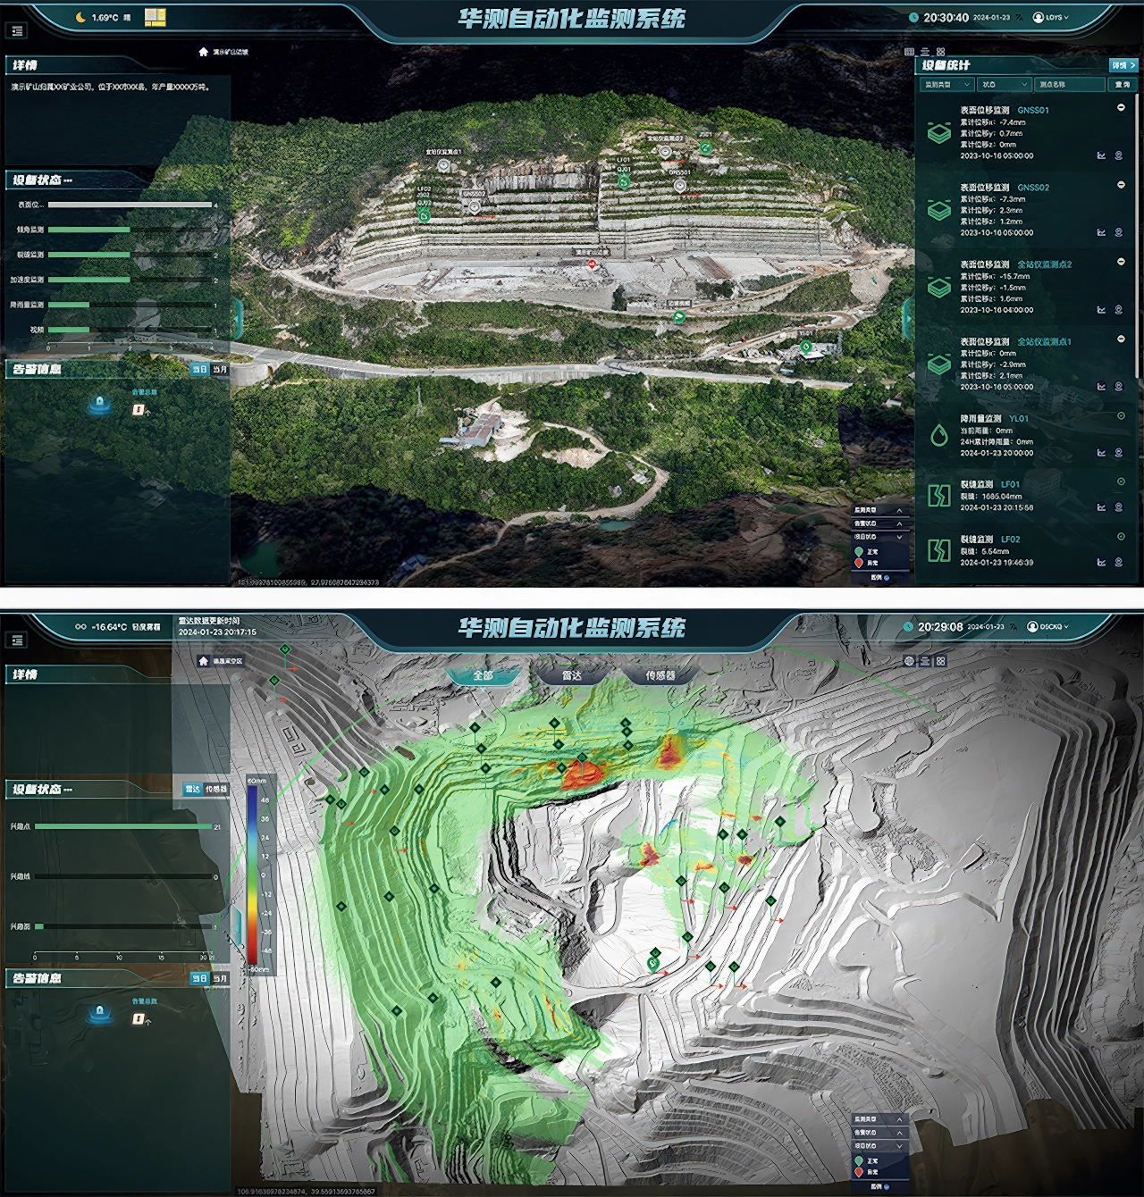Click the home icon in the top map view
This screenshot has width=1144, height=1197.
(x=204, y=52)
